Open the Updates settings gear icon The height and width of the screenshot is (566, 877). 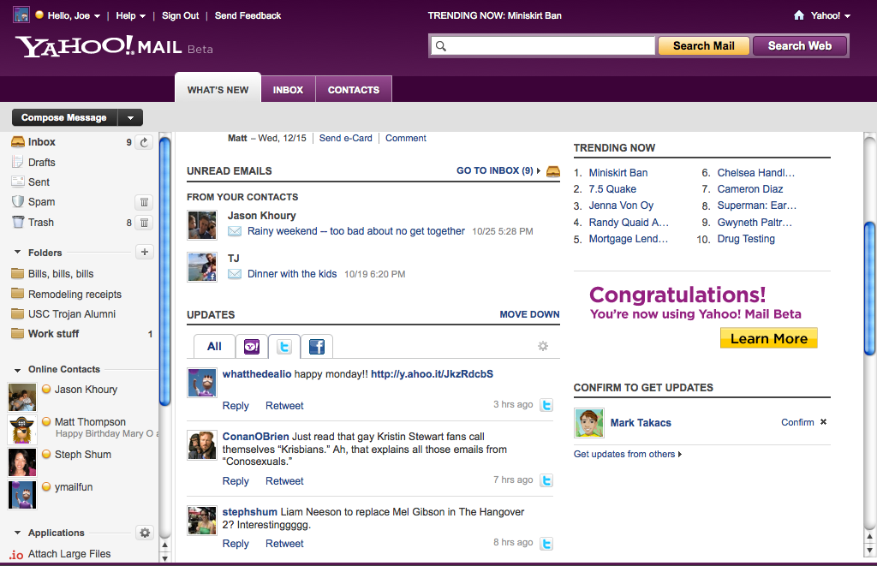[x=542, y=346]
